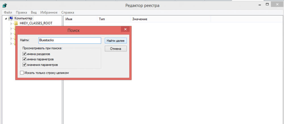Click the Отмена button
This screenshot has height=124, width=284.
point(115,49)
